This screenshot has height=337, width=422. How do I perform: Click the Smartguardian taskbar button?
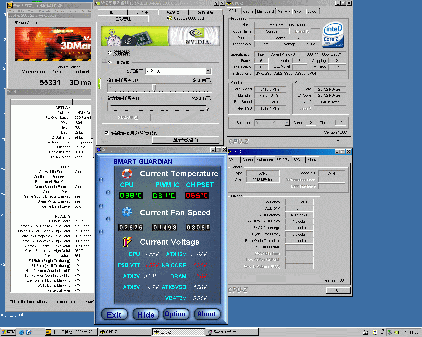tap(232, 332)
